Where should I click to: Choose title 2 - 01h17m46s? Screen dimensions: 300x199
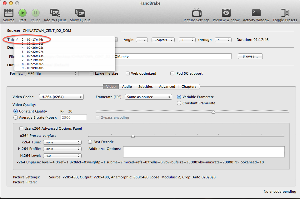(x=65, y=40)
